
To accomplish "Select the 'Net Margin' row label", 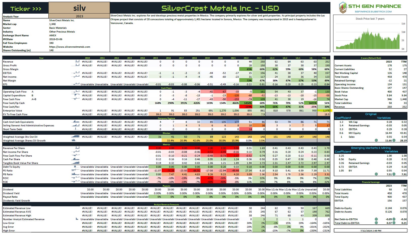I will pyautogui.click(x=10, y=81).
